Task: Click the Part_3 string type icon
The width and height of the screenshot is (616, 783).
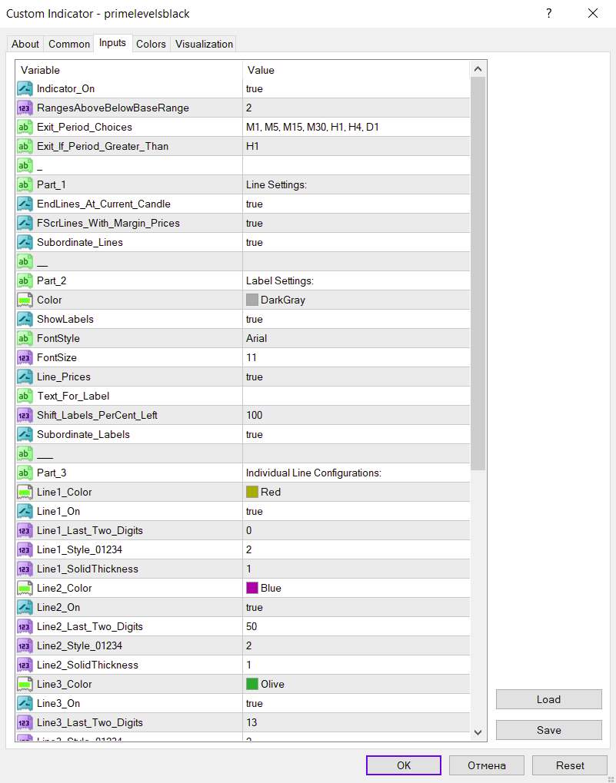Action: pos(25,473)
